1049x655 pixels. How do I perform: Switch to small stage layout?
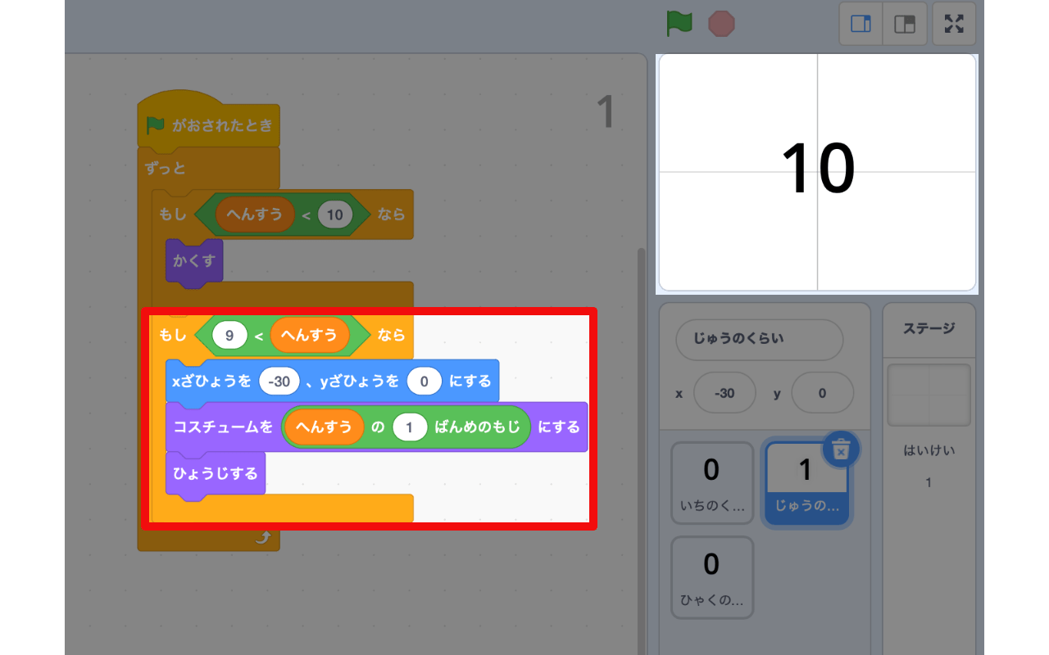click(x=861, y=24)
